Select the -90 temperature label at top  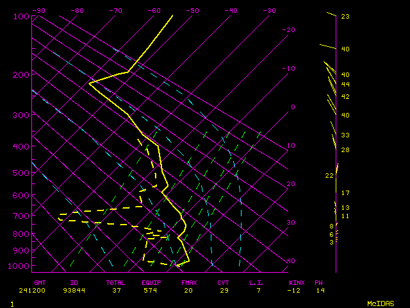pyautogui.click(x=38, y=10)
